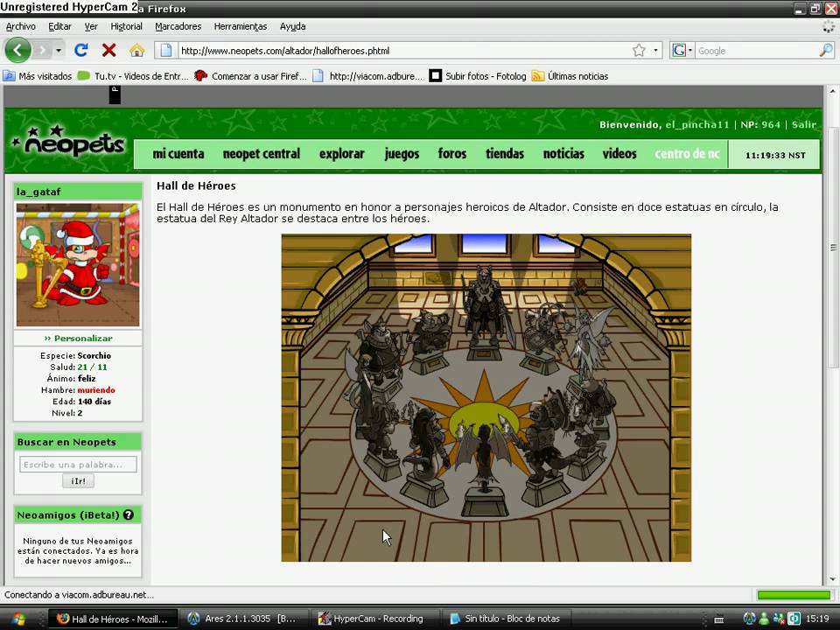Click the Salir logout link
Viewport: 840px width, 630px height.
pyautogui.click(x=803, y=125)
